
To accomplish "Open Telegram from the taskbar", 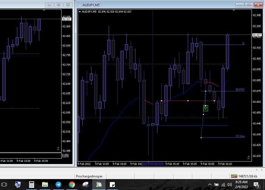I will point(58,185).
